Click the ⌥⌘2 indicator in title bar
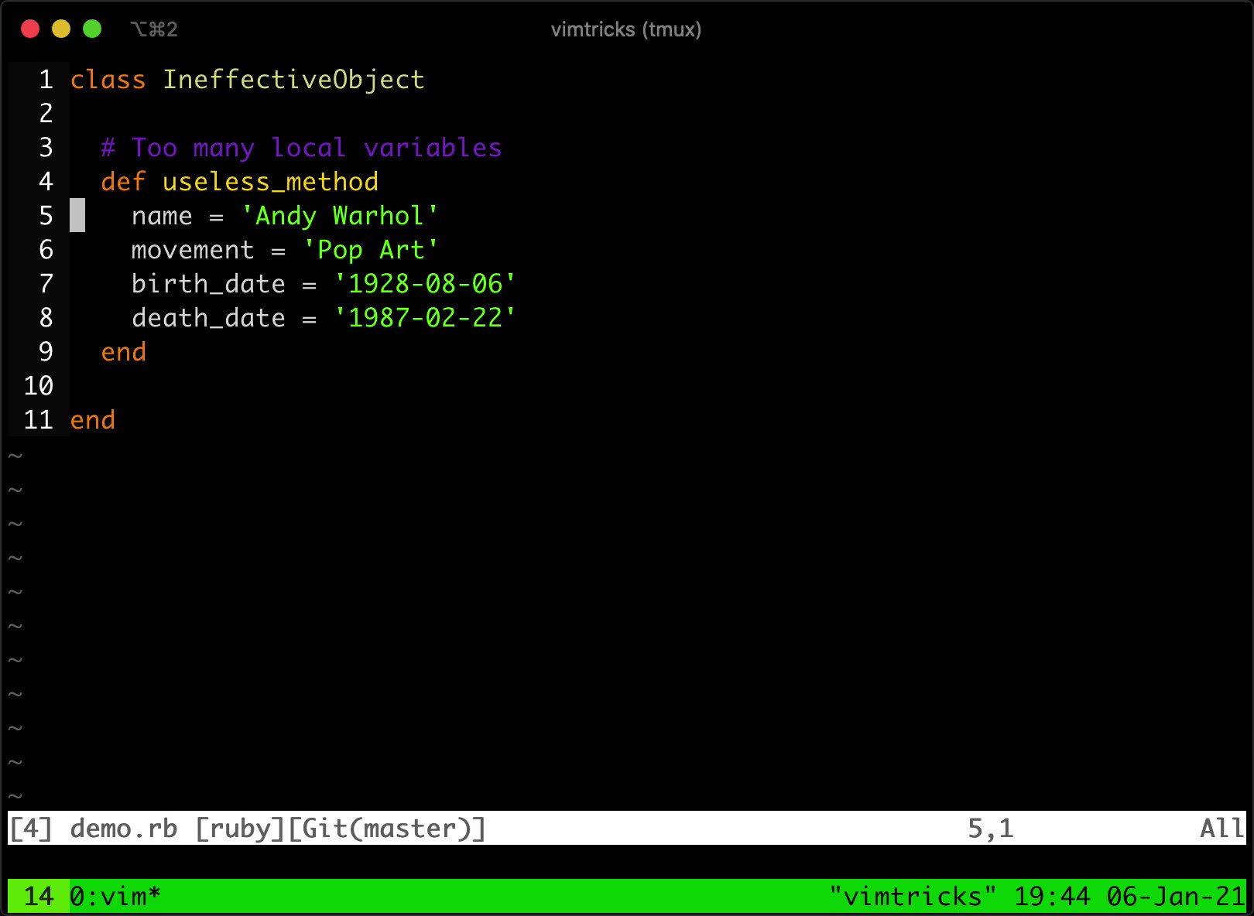 pyautogui.click(x=153, y=29)
